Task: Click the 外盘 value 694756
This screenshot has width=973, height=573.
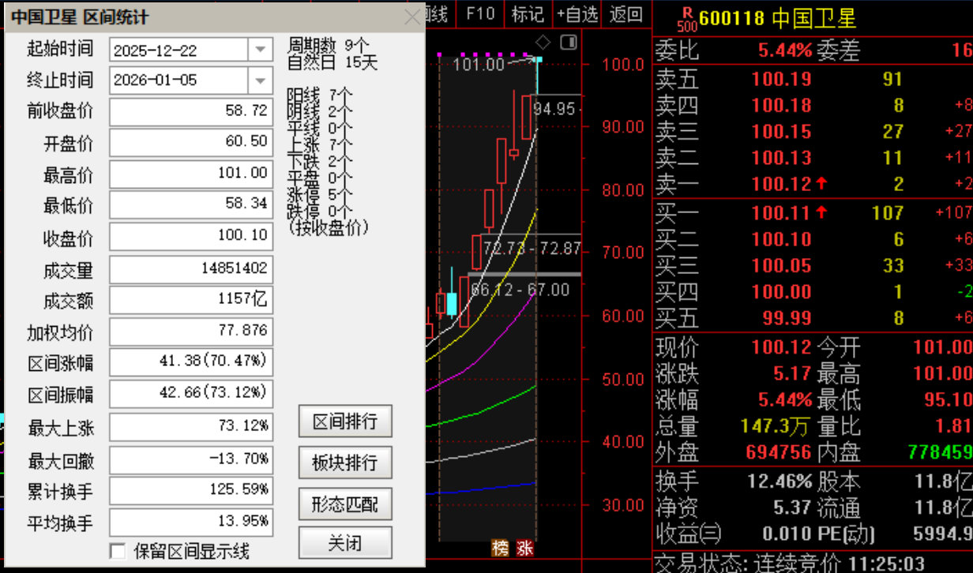Action: point(779,452)
